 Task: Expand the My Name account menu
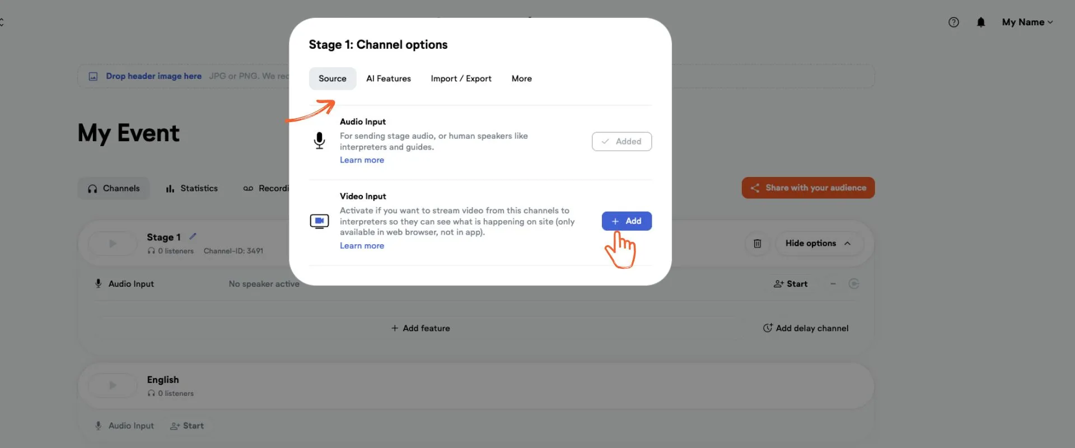(x=1027, y=22)
